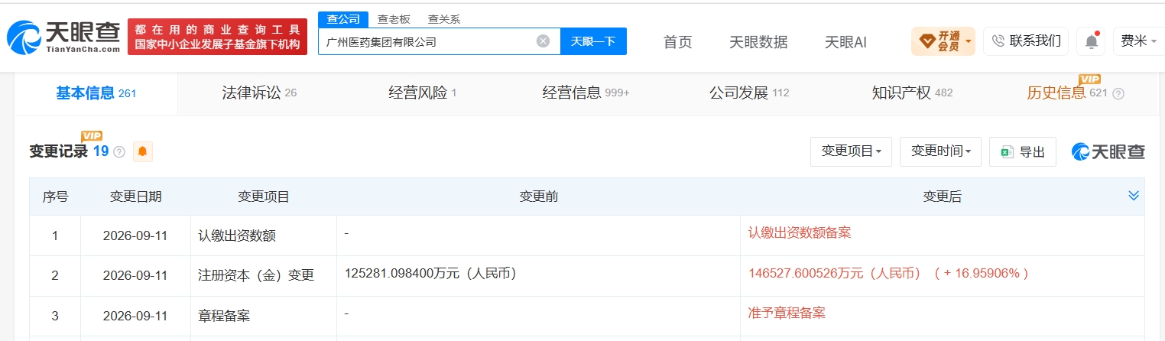1165x341 pixels.
Task: Go to 首页 in the top navigation
Action: (x=677, y=42)
